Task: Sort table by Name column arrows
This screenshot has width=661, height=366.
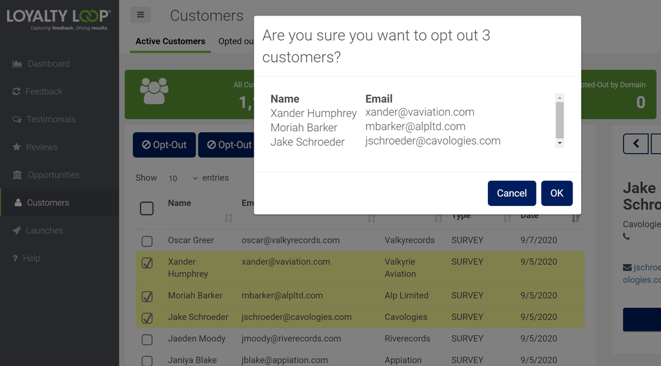Action: coord(229,218)
